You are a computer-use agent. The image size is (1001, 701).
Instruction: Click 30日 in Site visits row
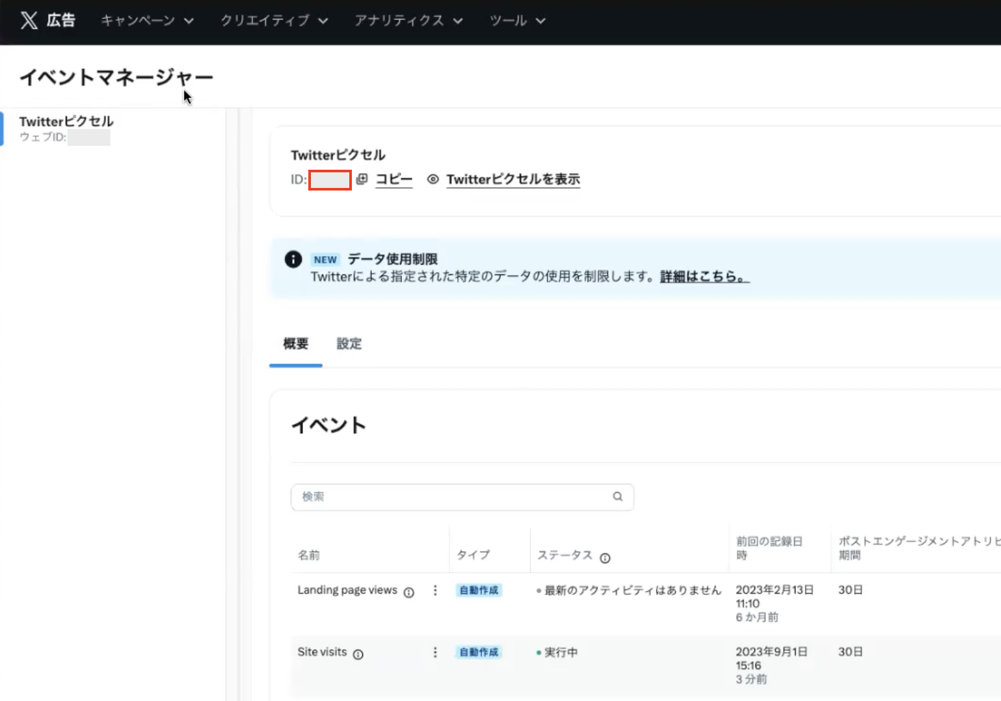(x=851, y=652)
